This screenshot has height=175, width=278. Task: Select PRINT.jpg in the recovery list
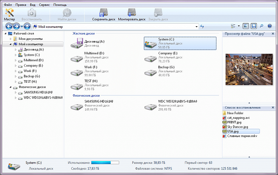(234, 122)
